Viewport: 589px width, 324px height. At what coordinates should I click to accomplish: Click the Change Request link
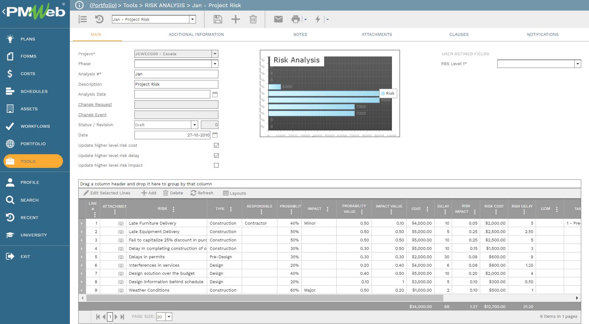pyautogui.click(x=95, y=104)
